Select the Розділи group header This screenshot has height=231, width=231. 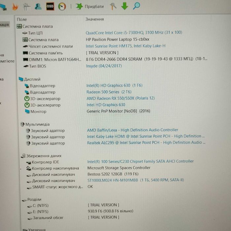pos(32,199)
